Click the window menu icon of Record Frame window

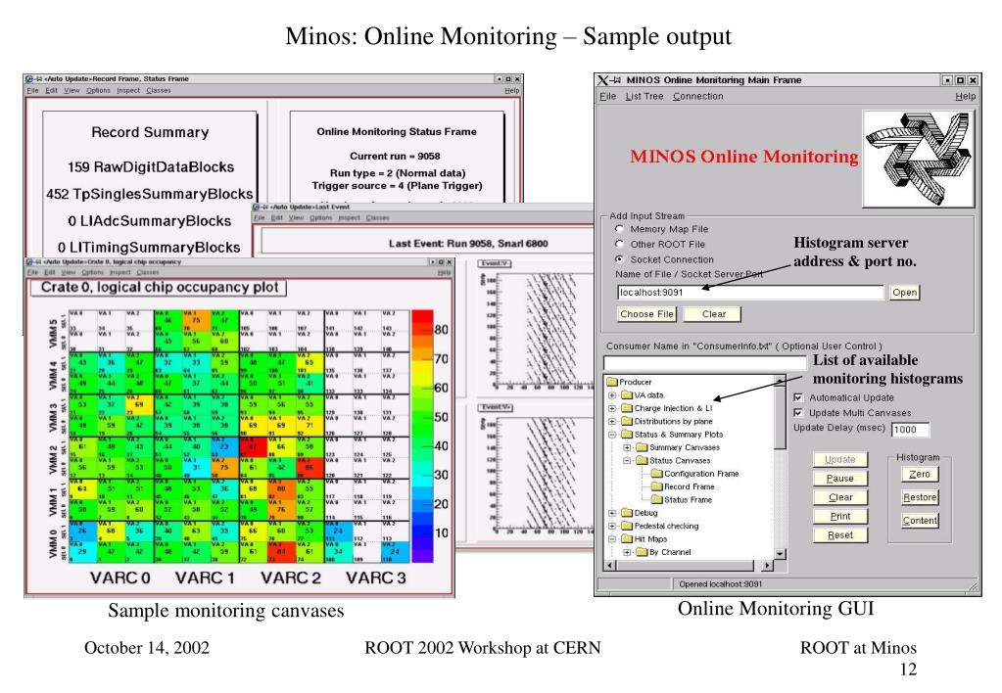pyautogui.click(x=30, y=79)
